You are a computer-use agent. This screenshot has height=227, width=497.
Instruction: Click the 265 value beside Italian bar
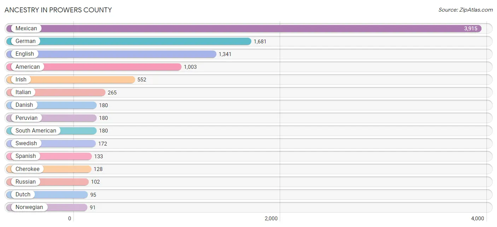point(112,93)
